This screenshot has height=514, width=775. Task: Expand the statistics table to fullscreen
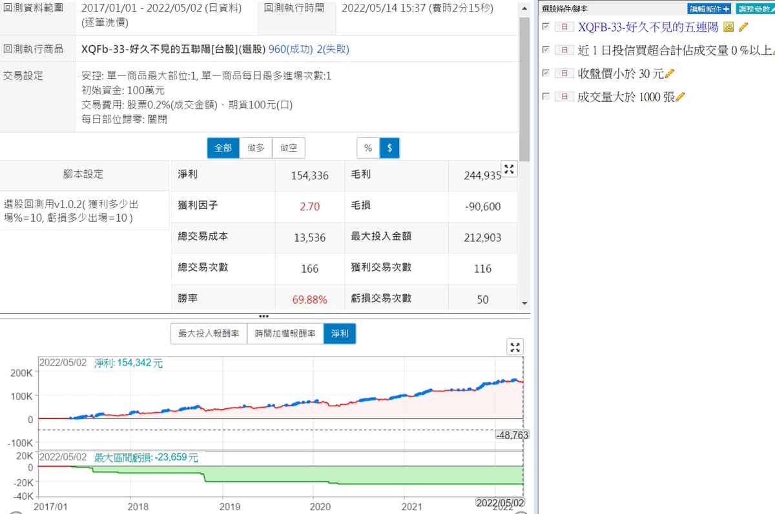[x=509, y=169]
